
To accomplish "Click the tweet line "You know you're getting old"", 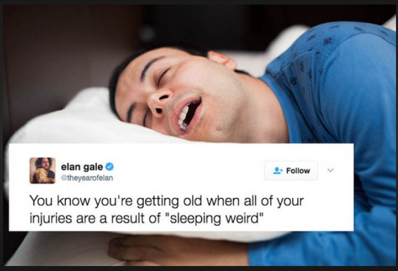I will click(x=115, y=201).
